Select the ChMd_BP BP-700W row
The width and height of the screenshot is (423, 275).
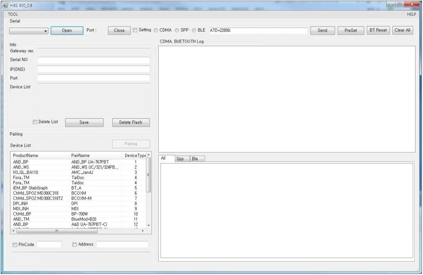[x=78, y=214]
